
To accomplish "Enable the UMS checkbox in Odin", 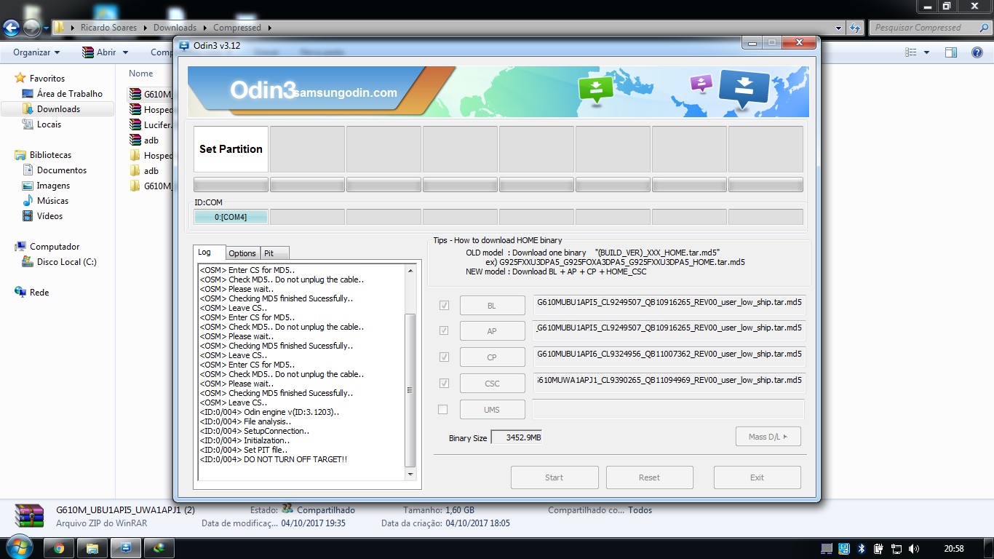I will pyautogui.click(x=442, y=409).
